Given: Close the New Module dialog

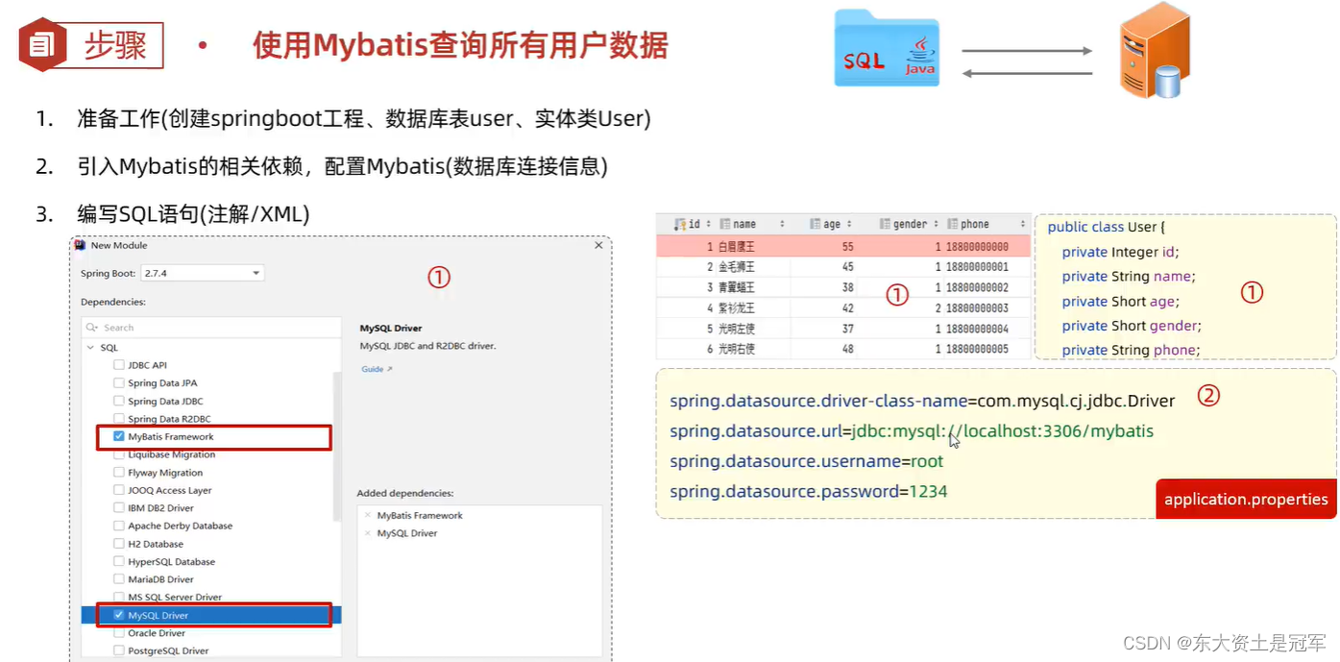Looking at the screenshot, I should tap(598, 245).
